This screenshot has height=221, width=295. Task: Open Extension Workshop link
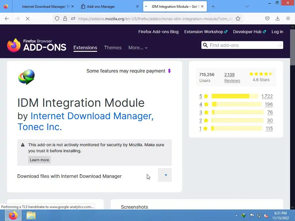click(206, 32)
